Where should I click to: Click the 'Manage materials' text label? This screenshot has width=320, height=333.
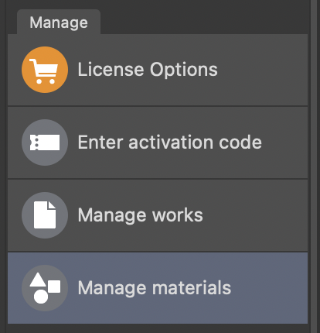click(155, 288)
